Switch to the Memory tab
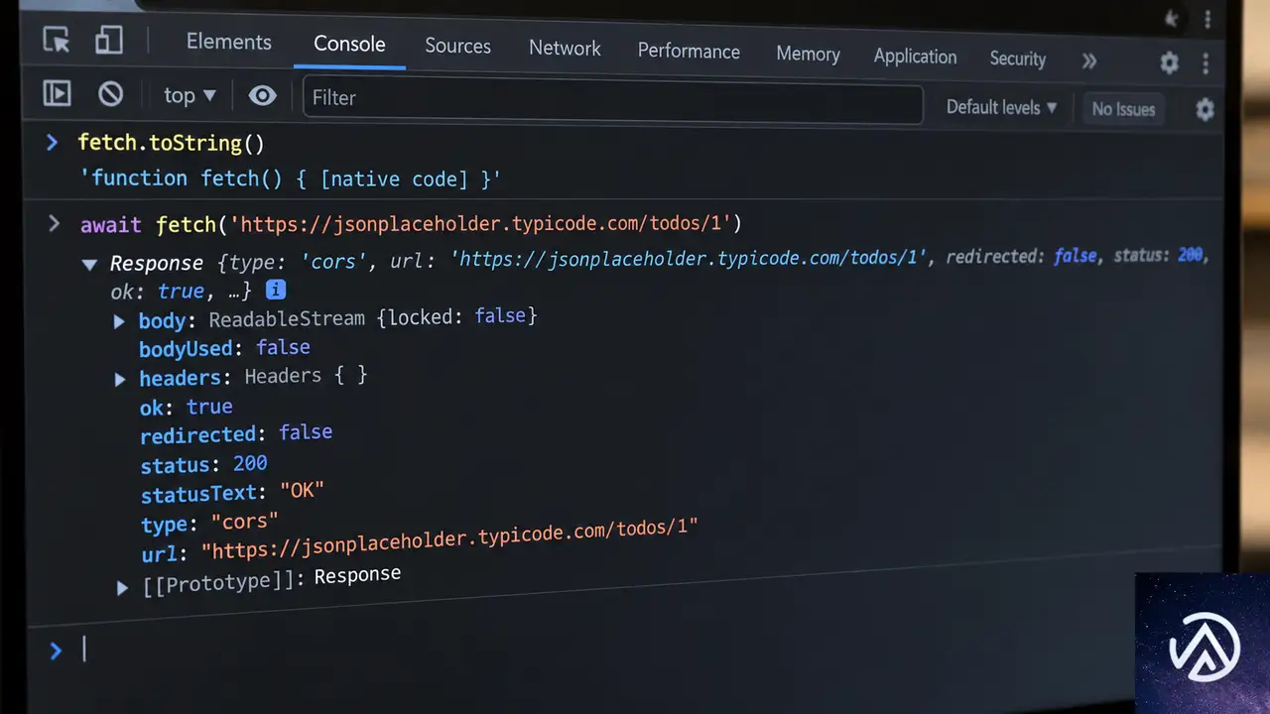The width and height of the screenshot is (1270, 714). point(808,54)
